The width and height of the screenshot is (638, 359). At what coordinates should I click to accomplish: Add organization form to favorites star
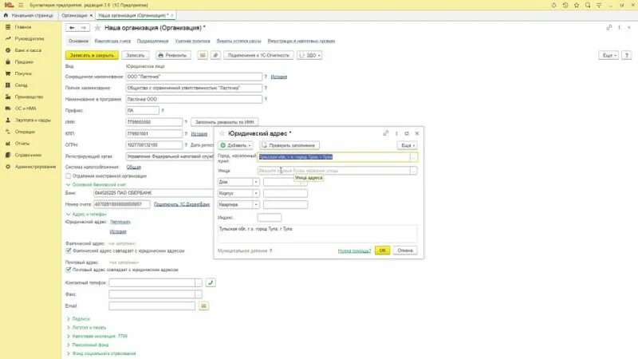click(x=97, y=28)
